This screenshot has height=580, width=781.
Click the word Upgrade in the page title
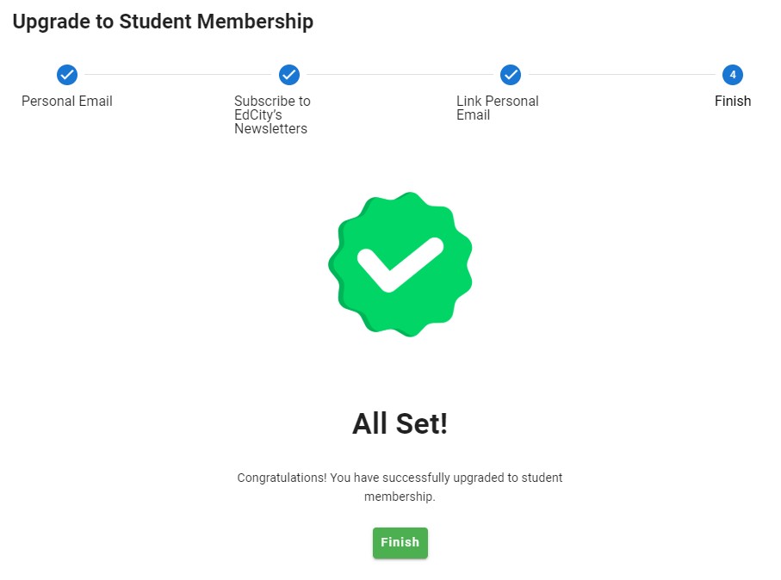(x=51, y=22)
